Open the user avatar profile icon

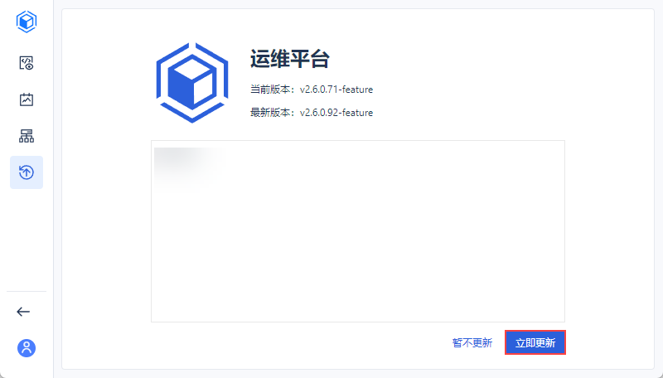click(27, 348)
